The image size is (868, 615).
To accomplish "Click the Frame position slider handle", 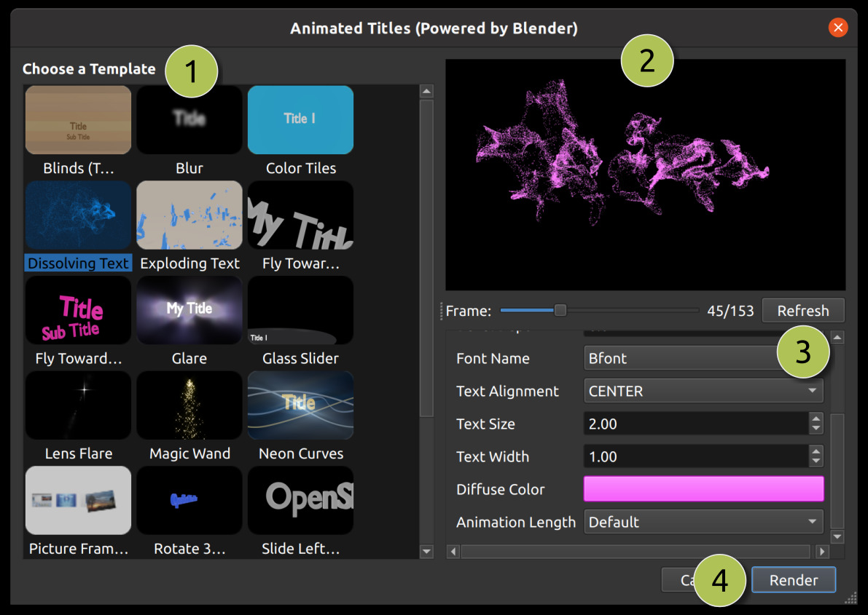I will (560, 310).
